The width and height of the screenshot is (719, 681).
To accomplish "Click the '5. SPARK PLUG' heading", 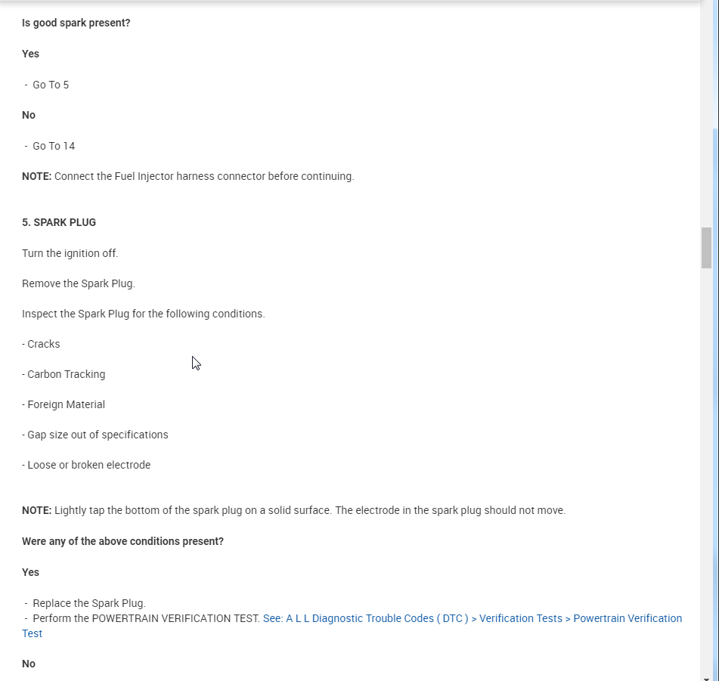I will click(x=59, y=222).
